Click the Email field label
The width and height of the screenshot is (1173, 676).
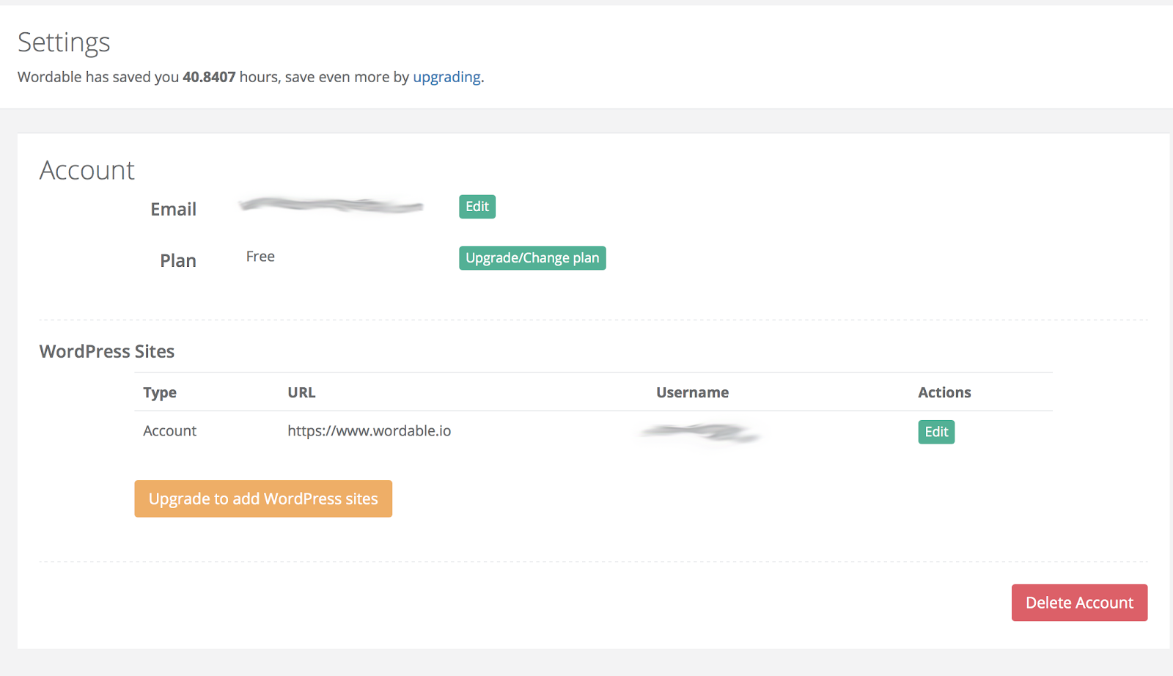click(173, 210)
